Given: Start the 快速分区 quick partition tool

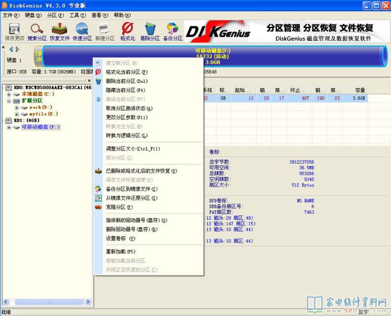Looking at the screenshot, I should coord(82,32).
